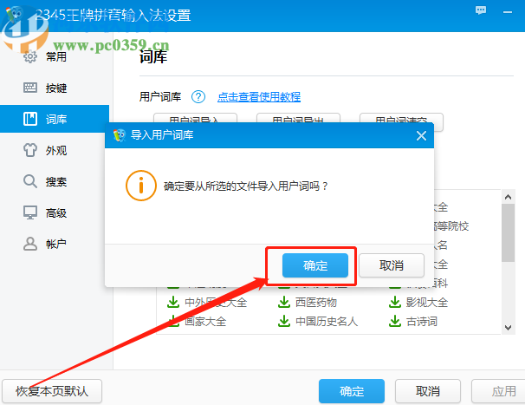Click the shirt icon beside 外观
This screenshot has height=405, width=525.
(x=30, y=150)
